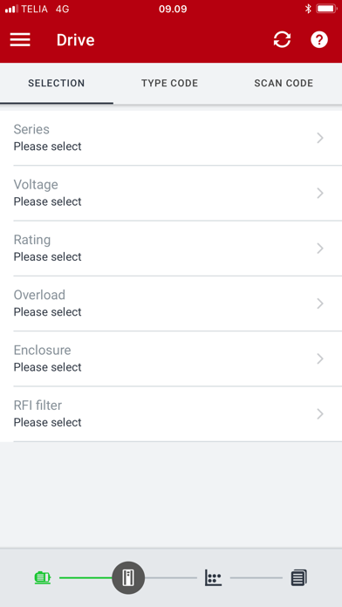Open the Enclosure selection row
The image size is (342, 607).
point(171,358)
